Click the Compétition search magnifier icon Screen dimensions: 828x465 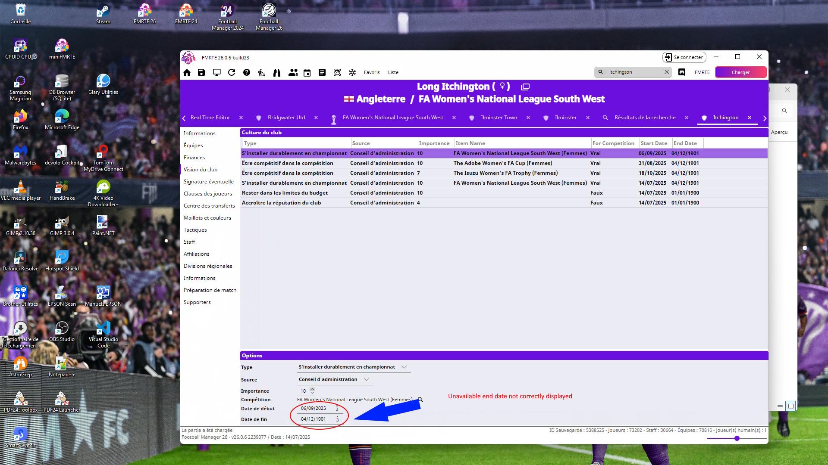coord(420,400)
